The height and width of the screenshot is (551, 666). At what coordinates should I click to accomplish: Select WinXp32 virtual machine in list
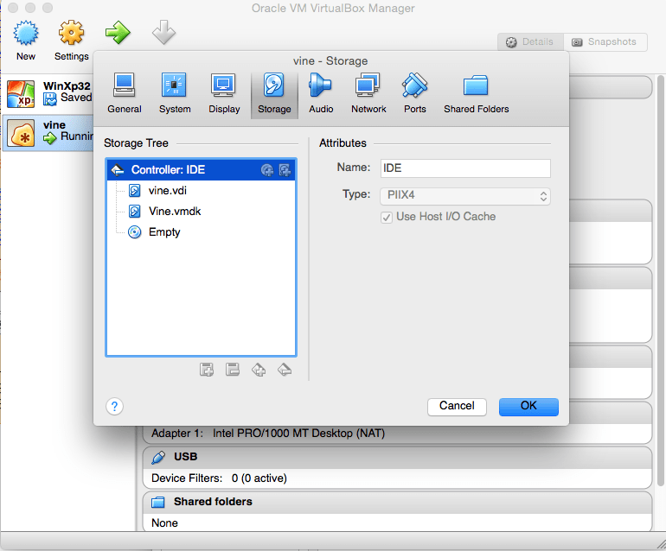click(x=48, y=93)
